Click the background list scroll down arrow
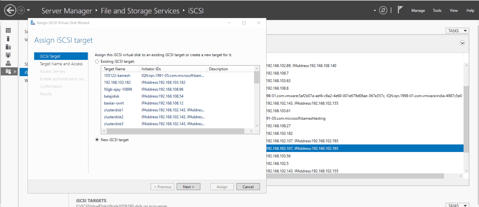Viewport: 479px width, 207px height. (466, 171)
